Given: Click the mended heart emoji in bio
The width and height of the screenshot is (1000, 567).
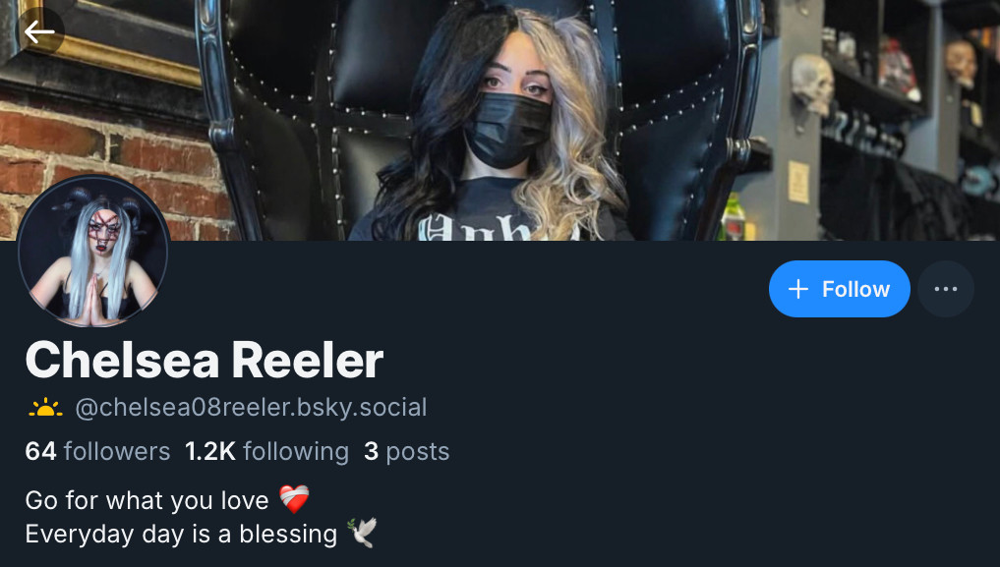Looking at the screenshot, I should point(294,499).
